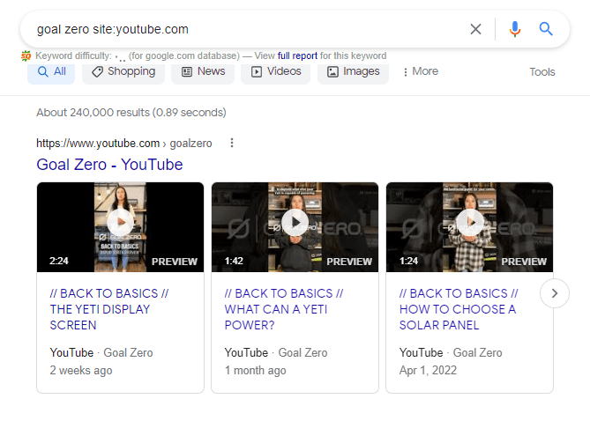Click the '1 month ago' text

[255, 371]
